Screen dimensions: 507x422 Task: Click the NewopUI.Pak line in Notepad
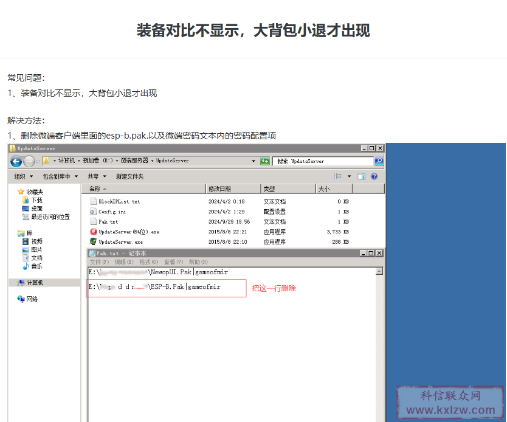[158, 272]
